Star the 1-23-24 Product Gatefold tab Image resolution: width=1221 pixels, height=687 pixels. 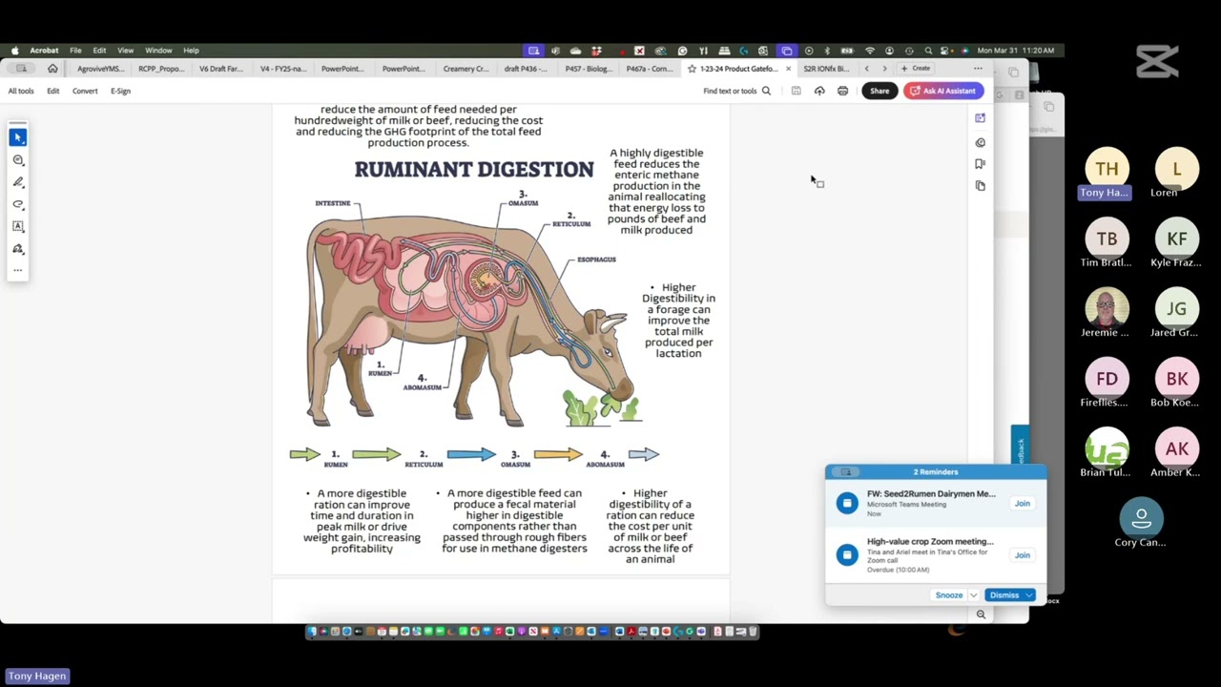click(x=692, y=69)
